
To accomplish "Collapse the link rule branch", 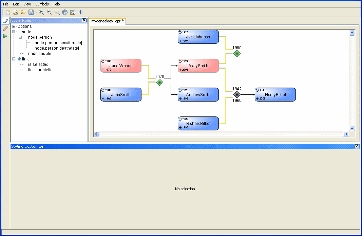I will pyautogui.click(x=14, y=59).
